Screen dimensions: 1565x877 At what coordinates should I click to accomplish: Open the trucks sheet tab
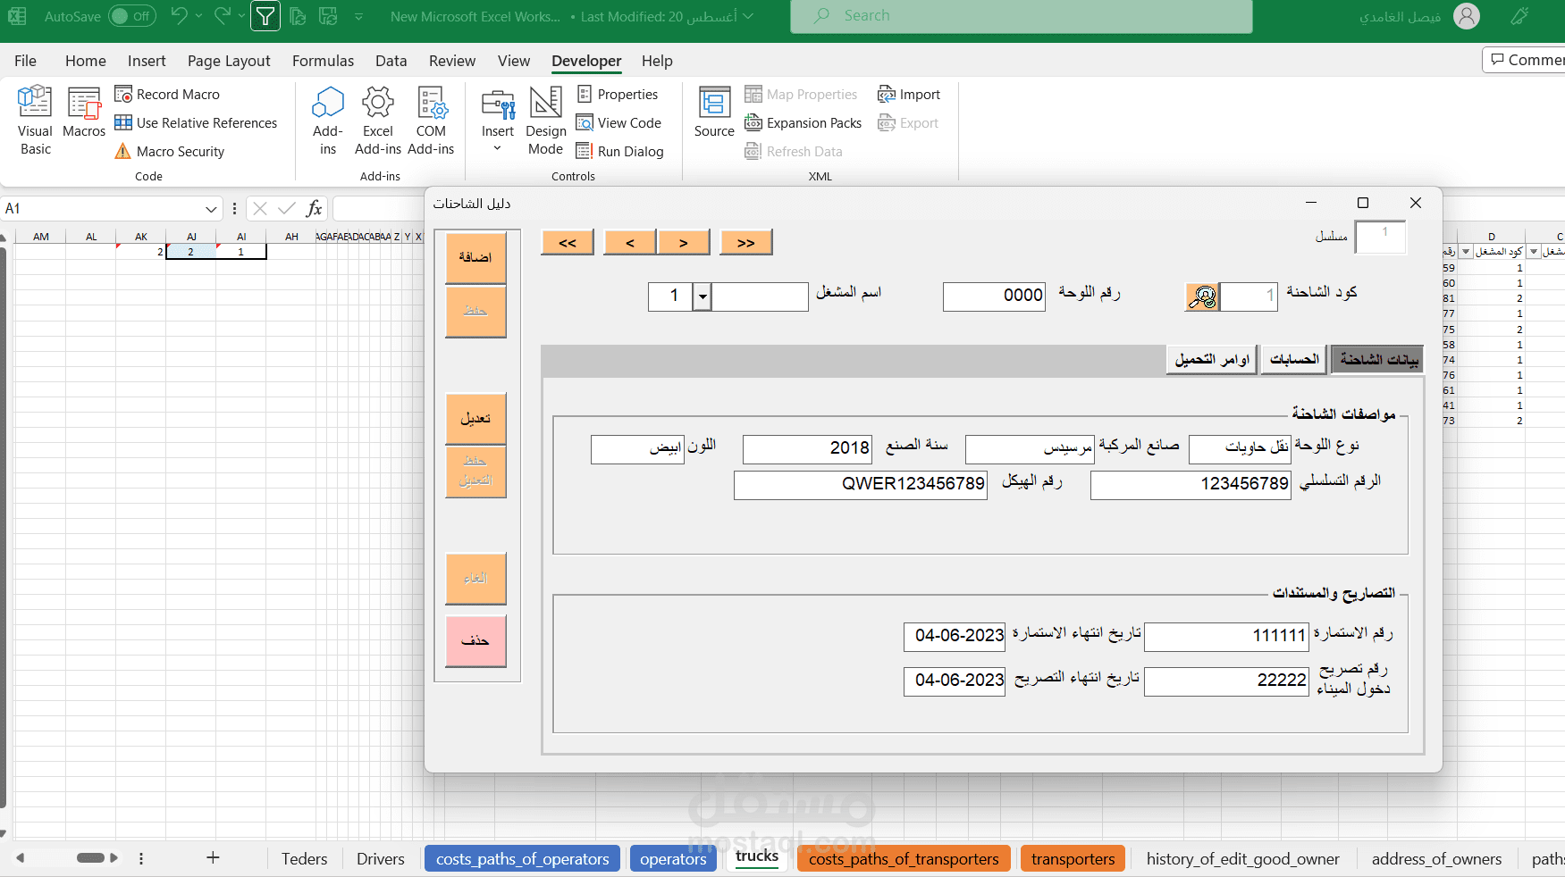click(757, 856)
